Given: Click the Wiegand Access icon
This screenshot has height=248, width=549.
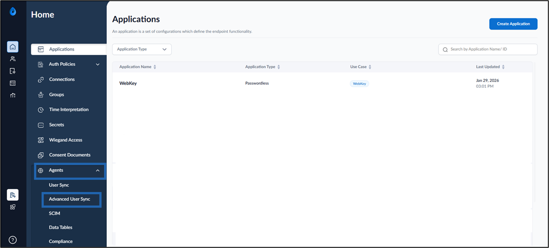Looking at the screenshot, I should tap(41, 140).
